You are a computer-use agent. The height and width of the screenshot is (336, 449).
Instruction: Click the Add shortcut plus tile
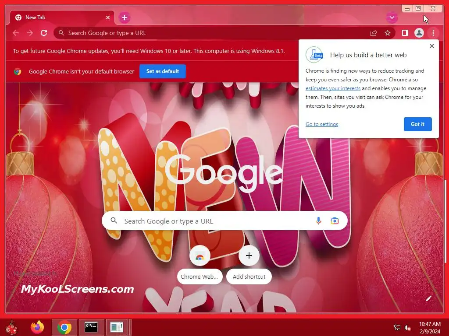[x=249, y=255]
